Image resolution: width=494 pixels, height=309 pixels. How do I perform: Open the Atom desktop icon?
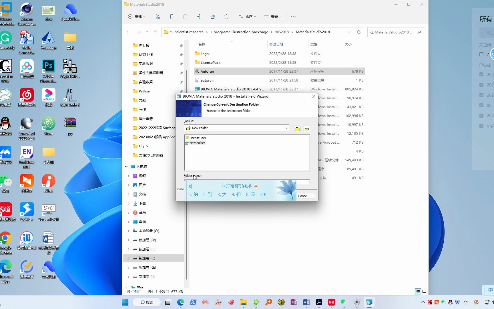pyautogui.click(x=48, y=126)
